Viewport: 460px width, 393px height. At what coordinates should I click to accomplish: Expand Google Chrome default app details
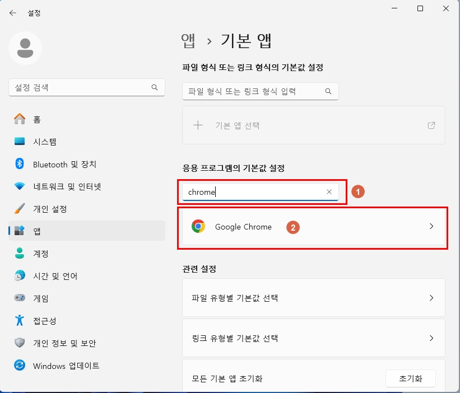(431, 227)
